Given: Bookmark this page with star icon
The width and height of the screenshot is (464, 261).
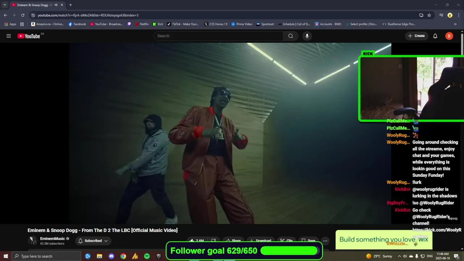Looking at the screenshot, I should coord(429,15).
